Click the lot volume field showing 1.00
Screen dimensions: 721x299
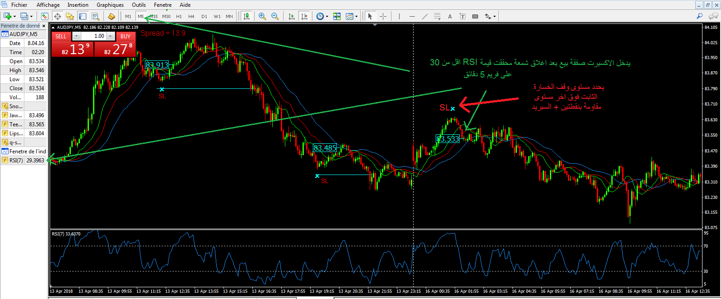click(95, 36)
